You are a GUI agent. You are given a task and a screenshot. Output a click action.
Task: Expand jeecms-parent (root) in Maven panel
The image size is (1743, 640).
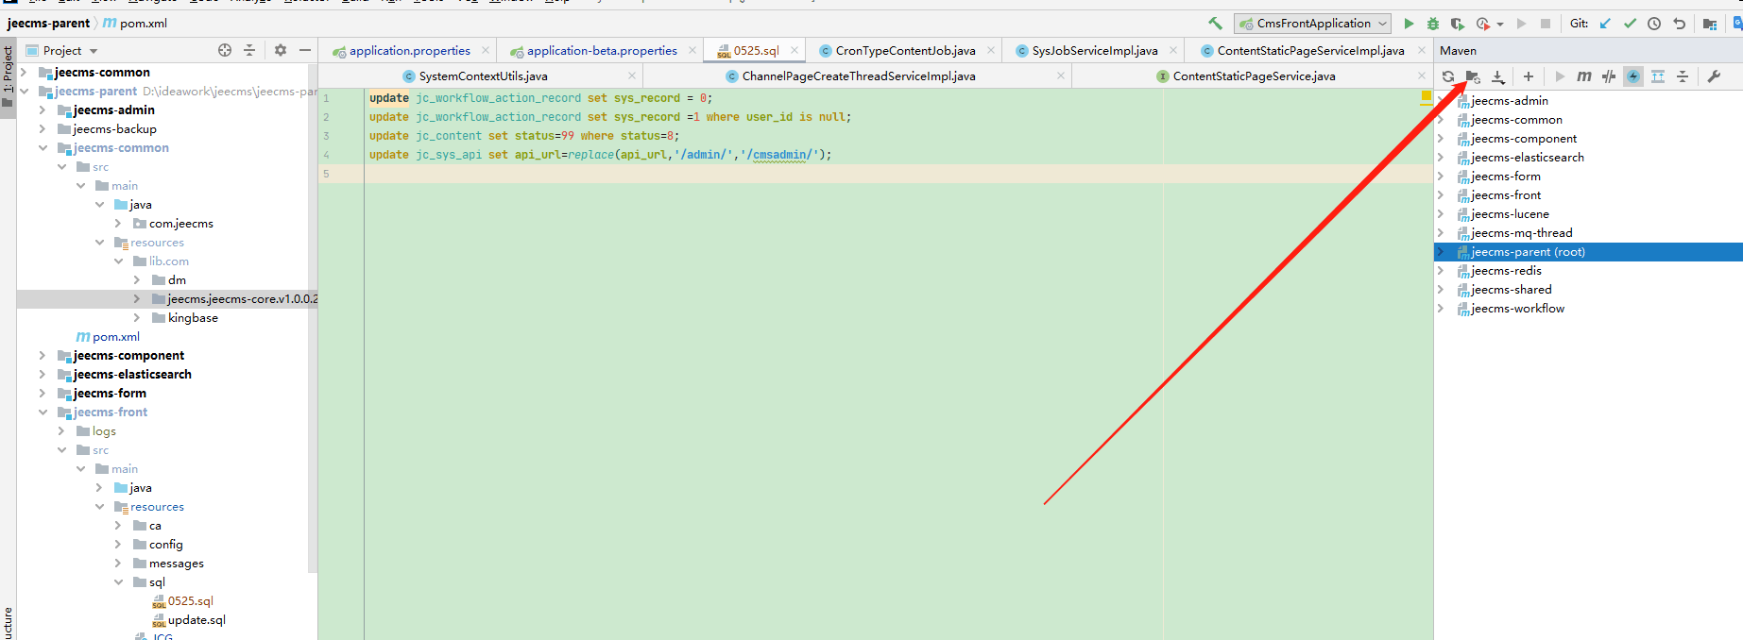[x=1441, y=252]
